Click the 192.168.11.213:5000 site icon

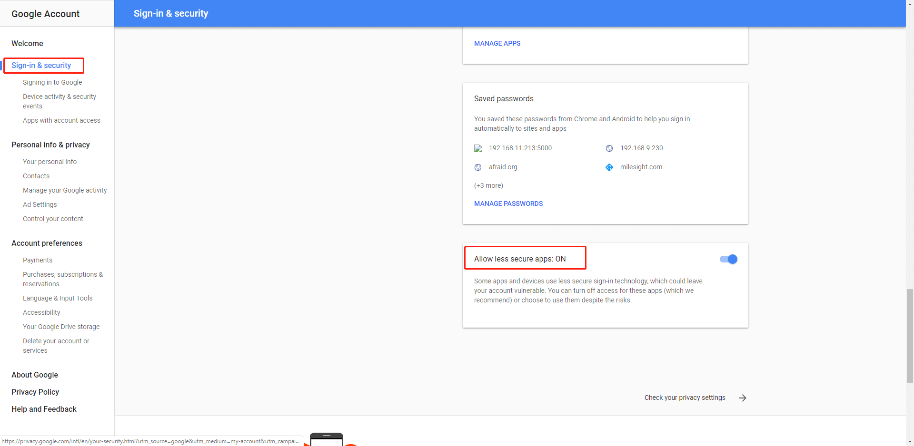[x=478, y=148]
